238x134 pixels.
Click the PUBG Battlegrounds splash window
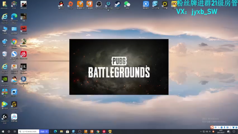(119, 67)
